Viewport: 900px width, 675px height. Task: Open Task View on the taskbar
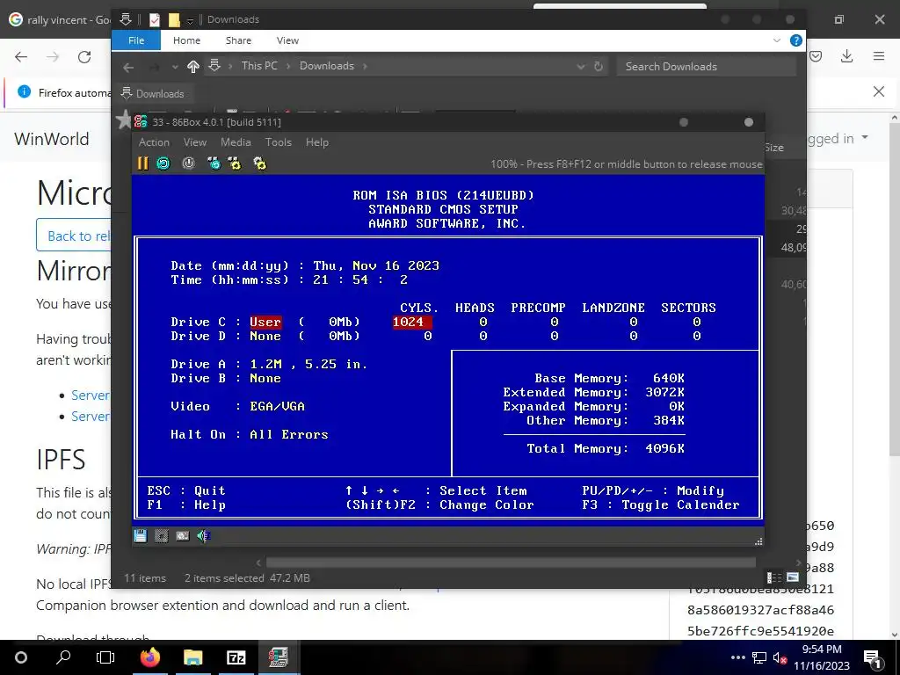pyautogui.click(x=105, y=657)
